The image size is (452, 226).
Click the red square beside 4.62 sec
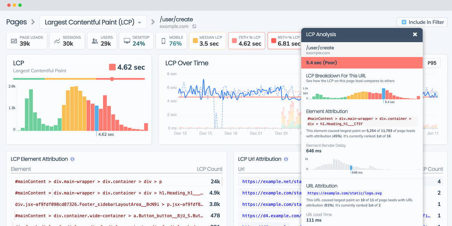point(112,67)
